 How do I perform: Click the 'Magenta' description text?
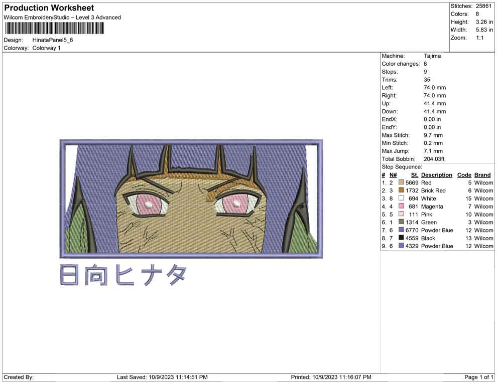(x=432, y=207)
